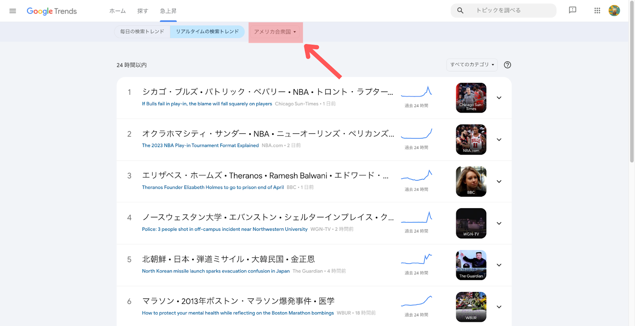Open WBUR thumbnail

[x=471, y=307]
